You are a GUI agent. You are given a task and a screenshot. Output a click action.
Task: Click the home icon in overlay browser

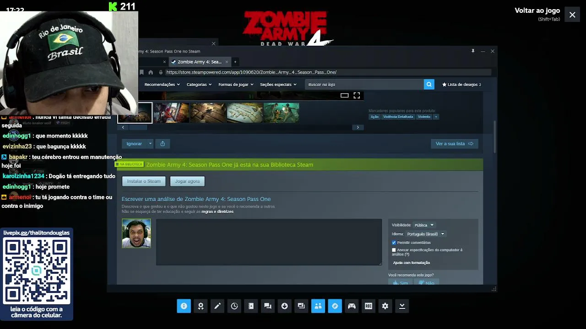(151, 72)
